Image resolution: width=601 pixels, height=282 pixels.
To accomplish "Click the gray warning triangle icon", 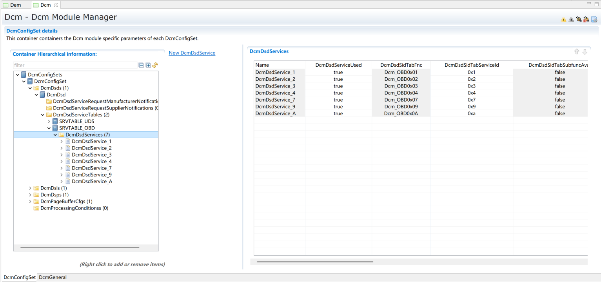I will tap(571, 20).
